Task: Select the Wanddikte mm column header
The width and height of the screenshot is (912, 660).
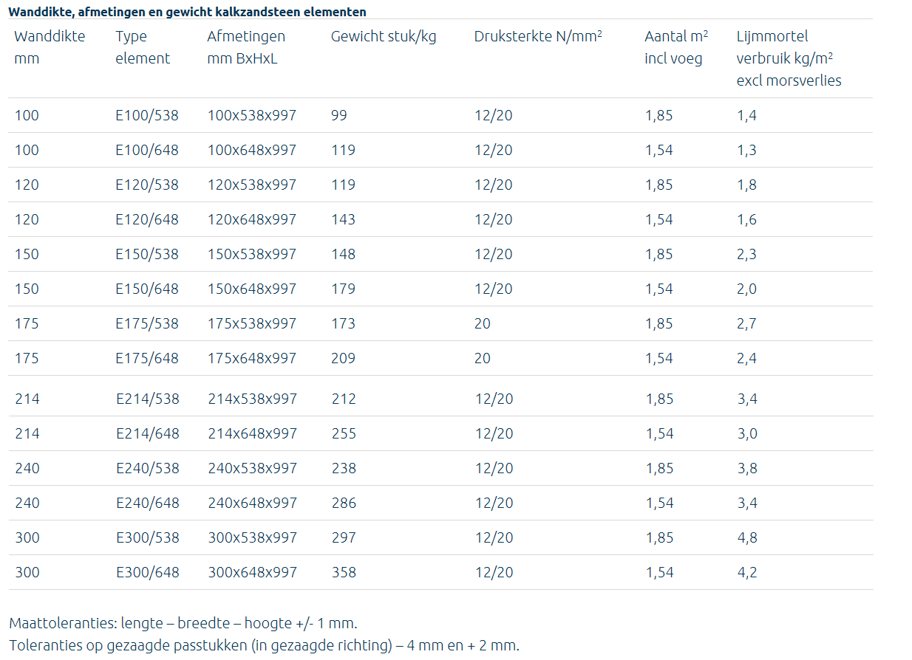Action: (x=50, y=47)
